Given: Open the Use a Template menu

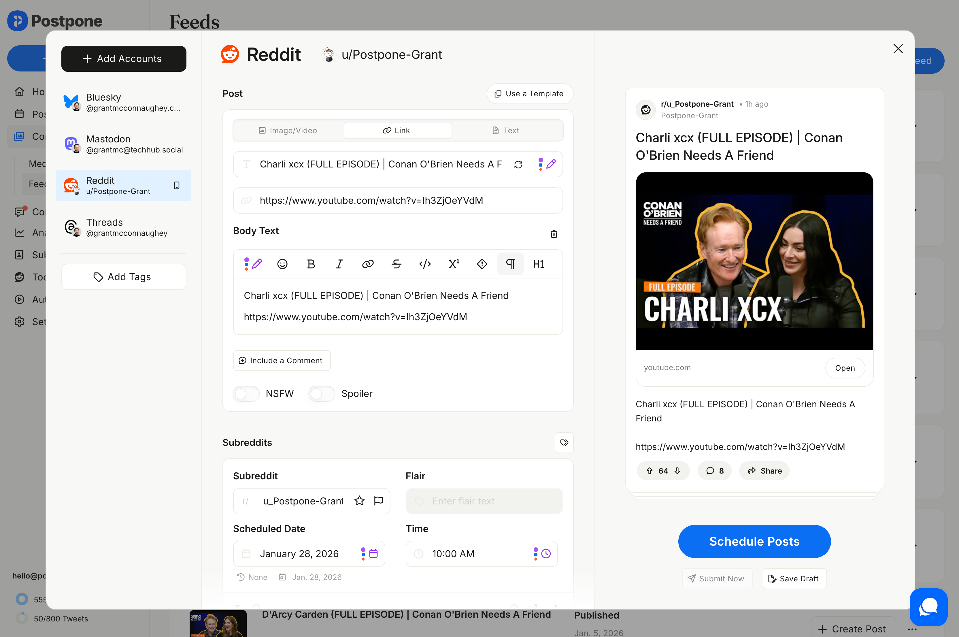Looking at the screenshot, I should click(530, 94).
